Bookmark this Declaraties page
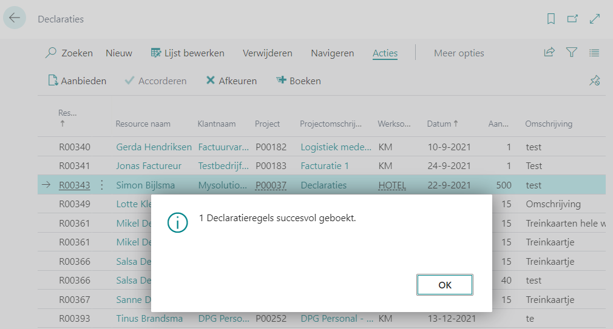 (x=551, y=19)
